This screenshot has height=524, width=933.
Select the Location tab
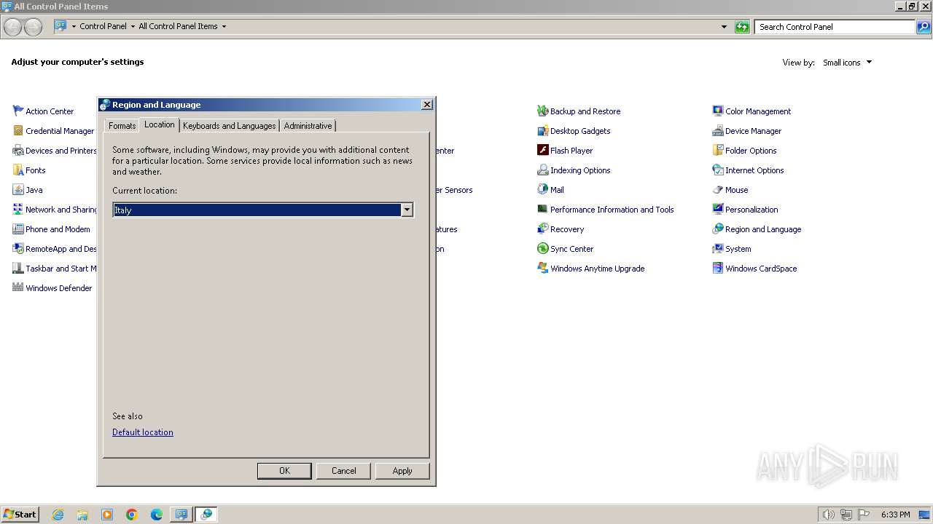click(x=159, y=124)
